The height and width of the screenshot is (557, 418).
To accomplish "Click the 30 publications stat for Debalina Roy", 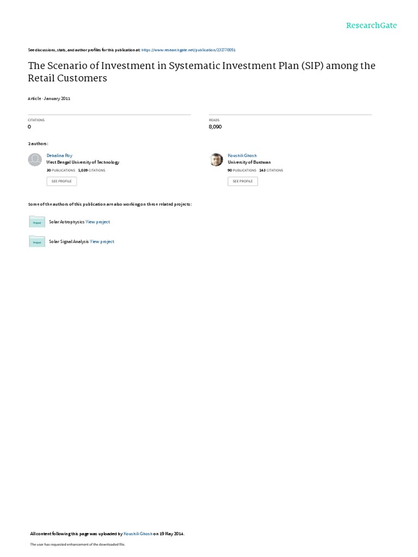I will click(61, 170).
